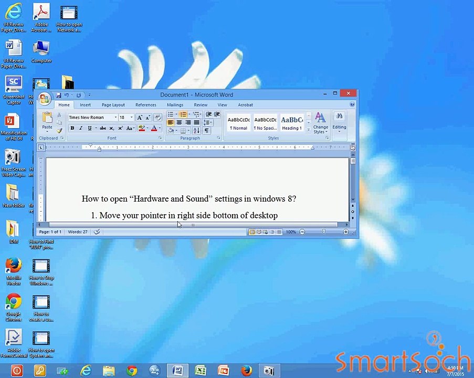The height and width of the screenshot is (378, 474).
Task: Open Excel from the taskbar
Action: [x=201, y=371]
